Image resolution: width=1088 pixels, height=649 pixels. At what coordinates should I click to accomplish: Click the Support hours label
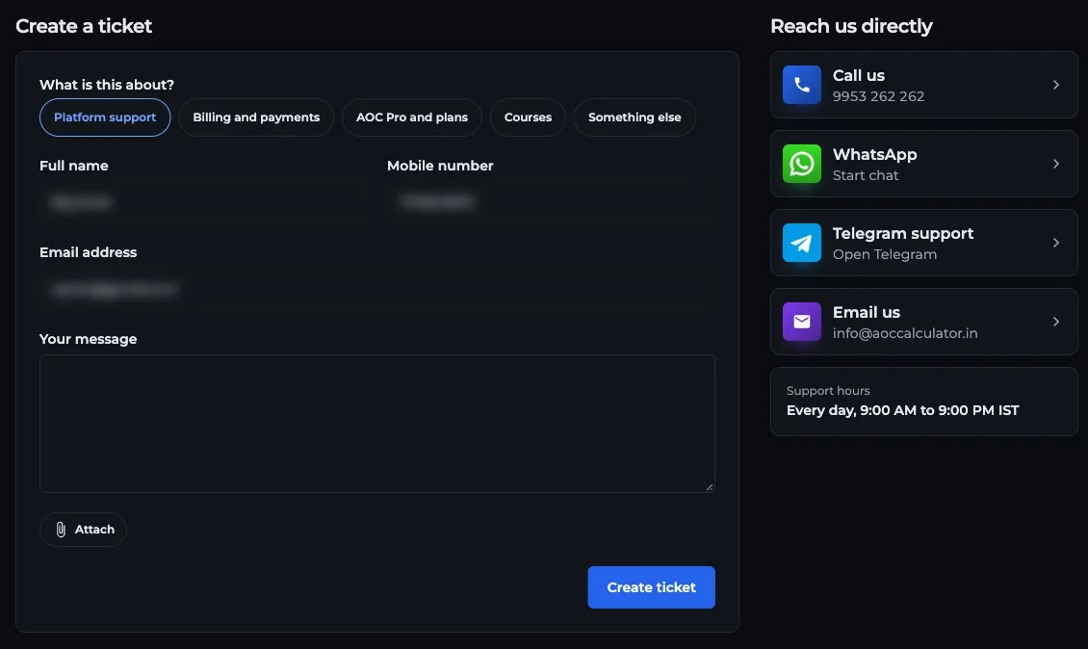pos(828,391)
